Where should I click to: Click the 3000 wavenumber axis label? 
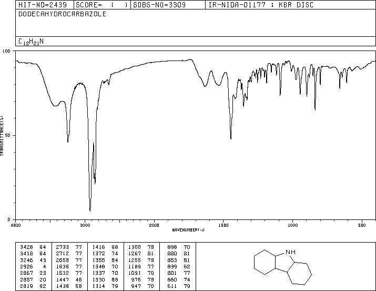[85, 225]
